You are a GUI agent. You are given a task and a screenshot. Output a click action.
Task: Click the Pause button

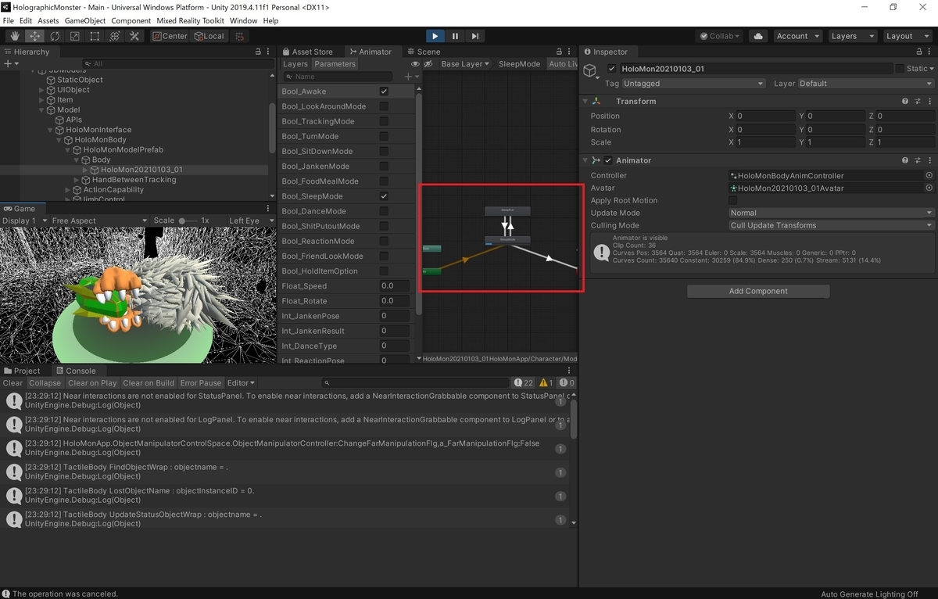click(455, 36)
